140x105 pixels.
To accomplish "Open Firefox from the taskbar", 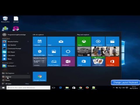I will 87,88.
